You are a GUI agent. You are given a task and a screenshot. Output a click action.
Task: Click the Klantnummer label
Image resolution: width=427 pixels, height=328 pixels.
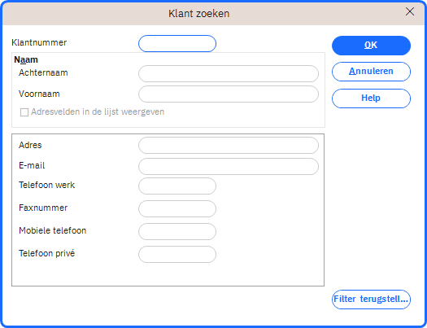[39, 43]
